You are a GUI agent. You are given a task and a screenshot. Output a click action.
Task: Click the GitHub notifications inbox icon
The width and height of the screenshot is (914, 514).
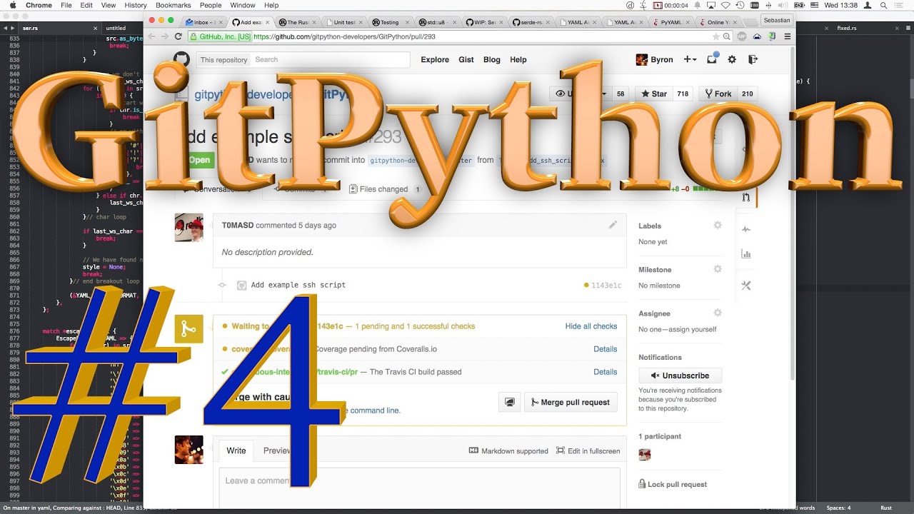pyautogui.click(x=712, y=59)
